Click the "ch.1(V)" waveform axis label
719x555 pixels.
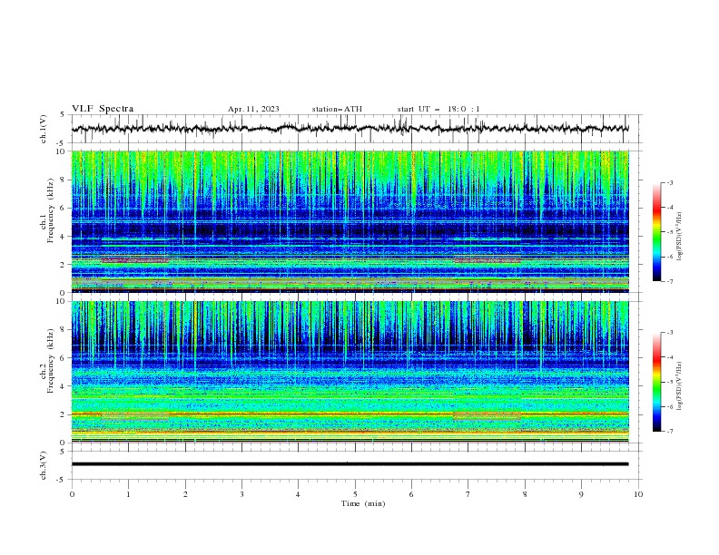pos(44,129)
